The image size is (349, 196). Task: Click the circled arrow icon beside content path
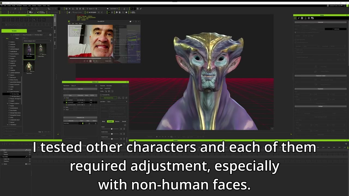pyautogui.click(x=50, y=35)
